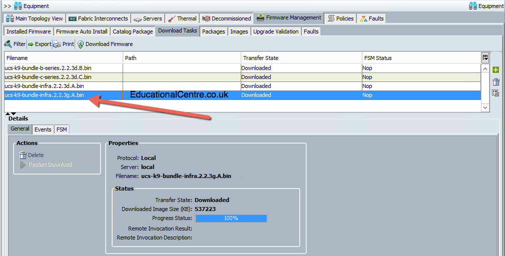Open the Firmware Auto Install sub-tab
This screenshot has height=256, width=505.
coord(82,31)
